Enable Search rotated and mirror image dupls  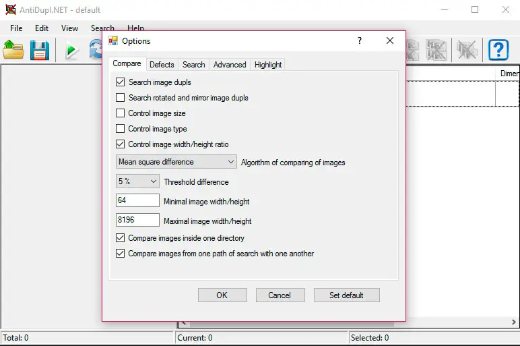pos(120,98)
